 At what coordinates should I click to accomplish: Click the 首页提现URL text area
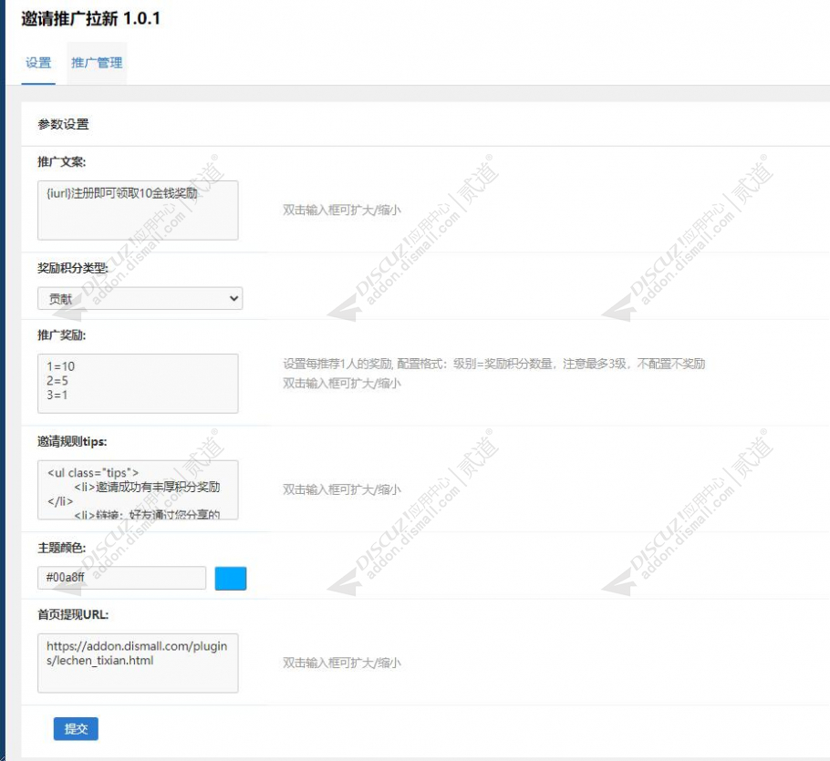tap(138, 663)
